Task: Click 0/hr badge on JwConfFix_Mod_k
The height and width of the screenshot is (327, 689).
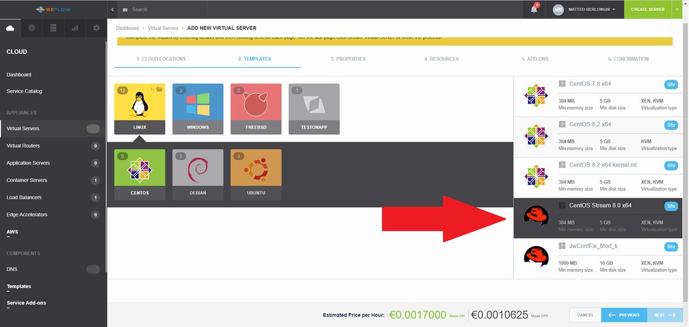Action: click(x=671, y=247)
